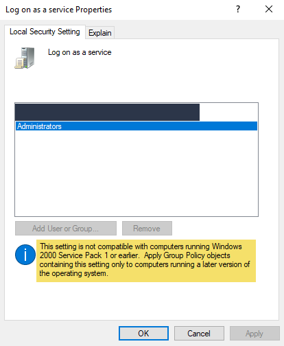Click the Remove button
The width and height of the screenshot is (284, 346).
[x=147, y=228]
